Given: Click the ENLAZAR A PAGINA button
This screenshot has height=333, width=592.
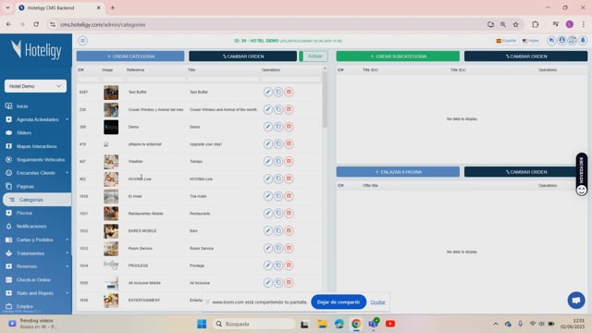Looking at the screenshot, I should tap(398, 172).
